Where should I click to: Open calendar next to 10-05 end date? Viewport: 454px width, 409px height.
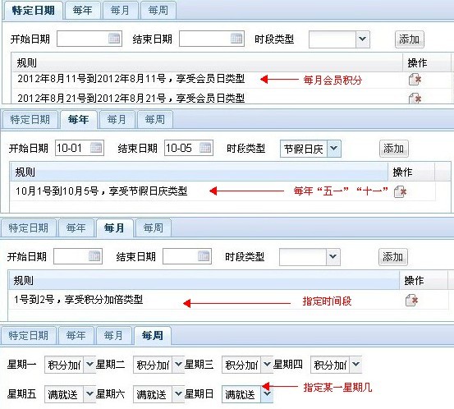pyautogui.click(x=205, y=148)
